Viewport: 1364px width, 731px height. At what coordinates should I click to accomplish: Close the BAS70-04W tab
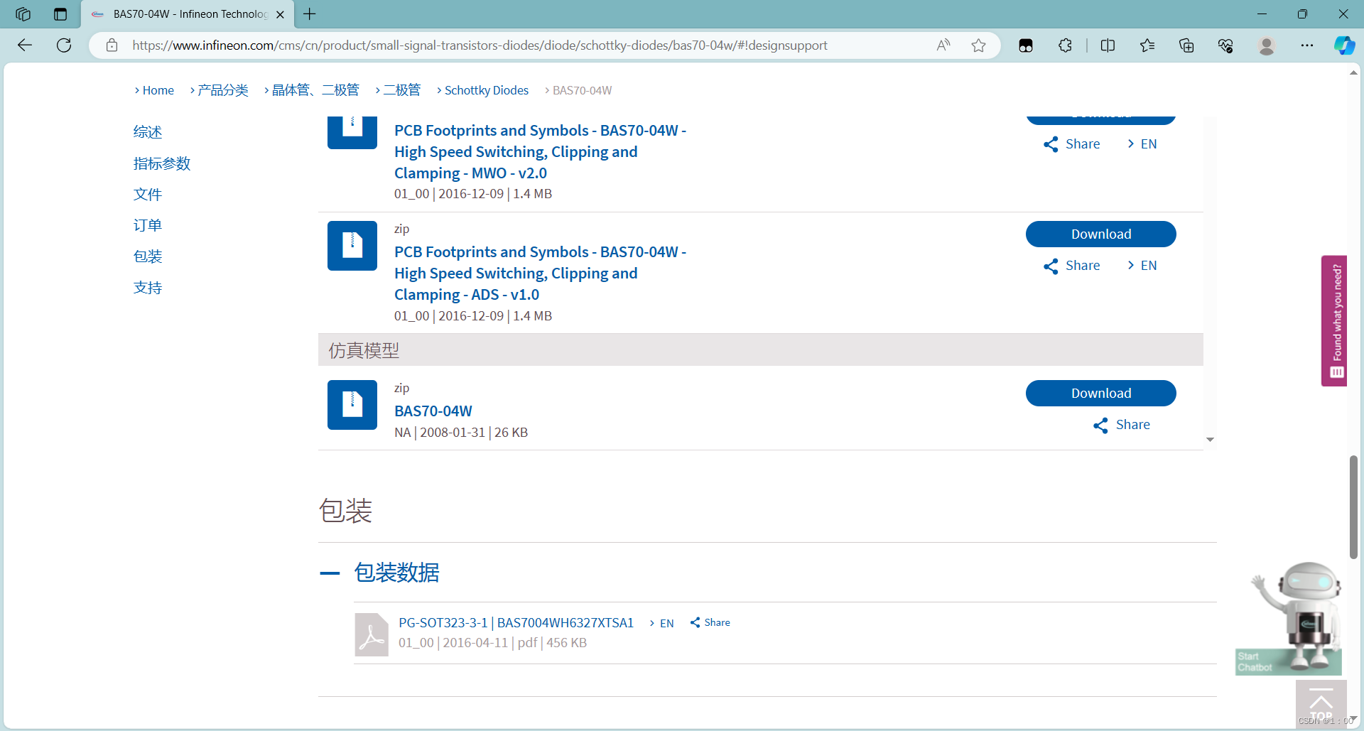tap(280, 14)
